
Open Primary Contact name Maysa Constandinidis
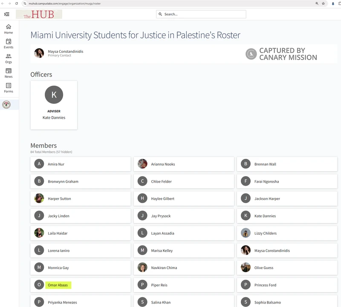[x=66, y=52]
